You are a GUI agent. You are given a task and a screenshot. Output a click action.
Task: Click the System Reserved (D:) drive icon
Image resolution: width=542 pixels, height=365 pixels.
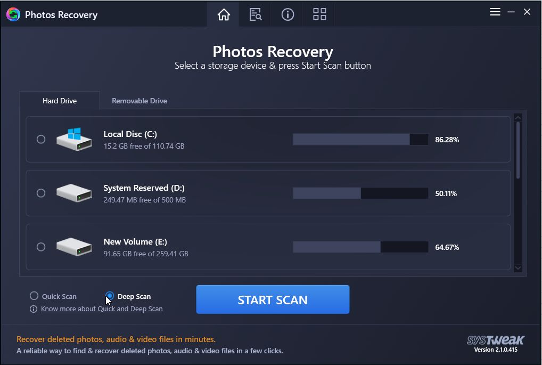(75, 193)
